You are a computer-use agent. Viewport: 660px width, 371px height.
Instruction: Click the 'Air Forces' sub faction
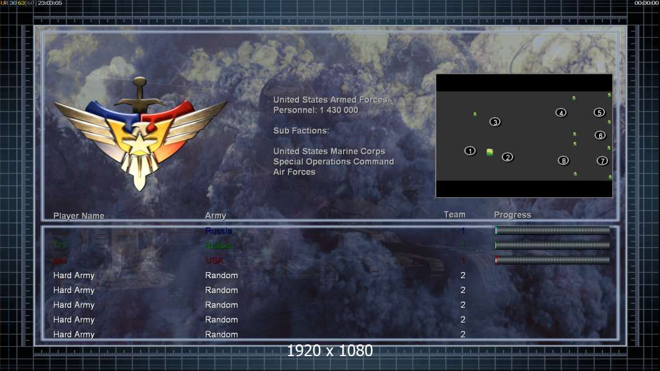coord(294,172)
